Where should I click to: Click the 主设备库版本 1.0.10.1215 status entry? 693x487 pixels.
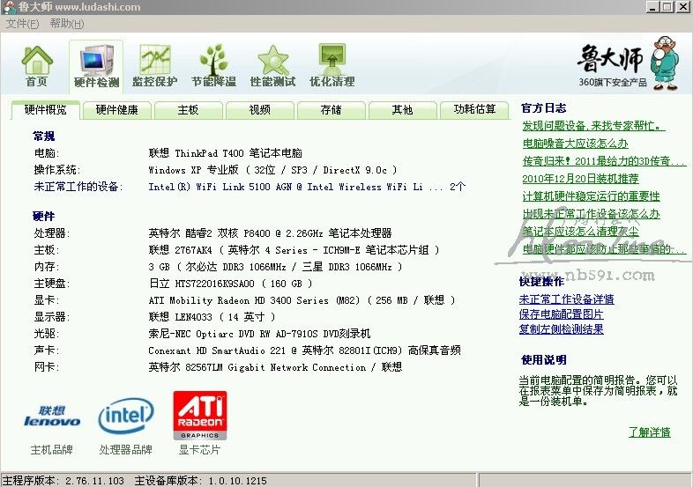tap(201, 481)
